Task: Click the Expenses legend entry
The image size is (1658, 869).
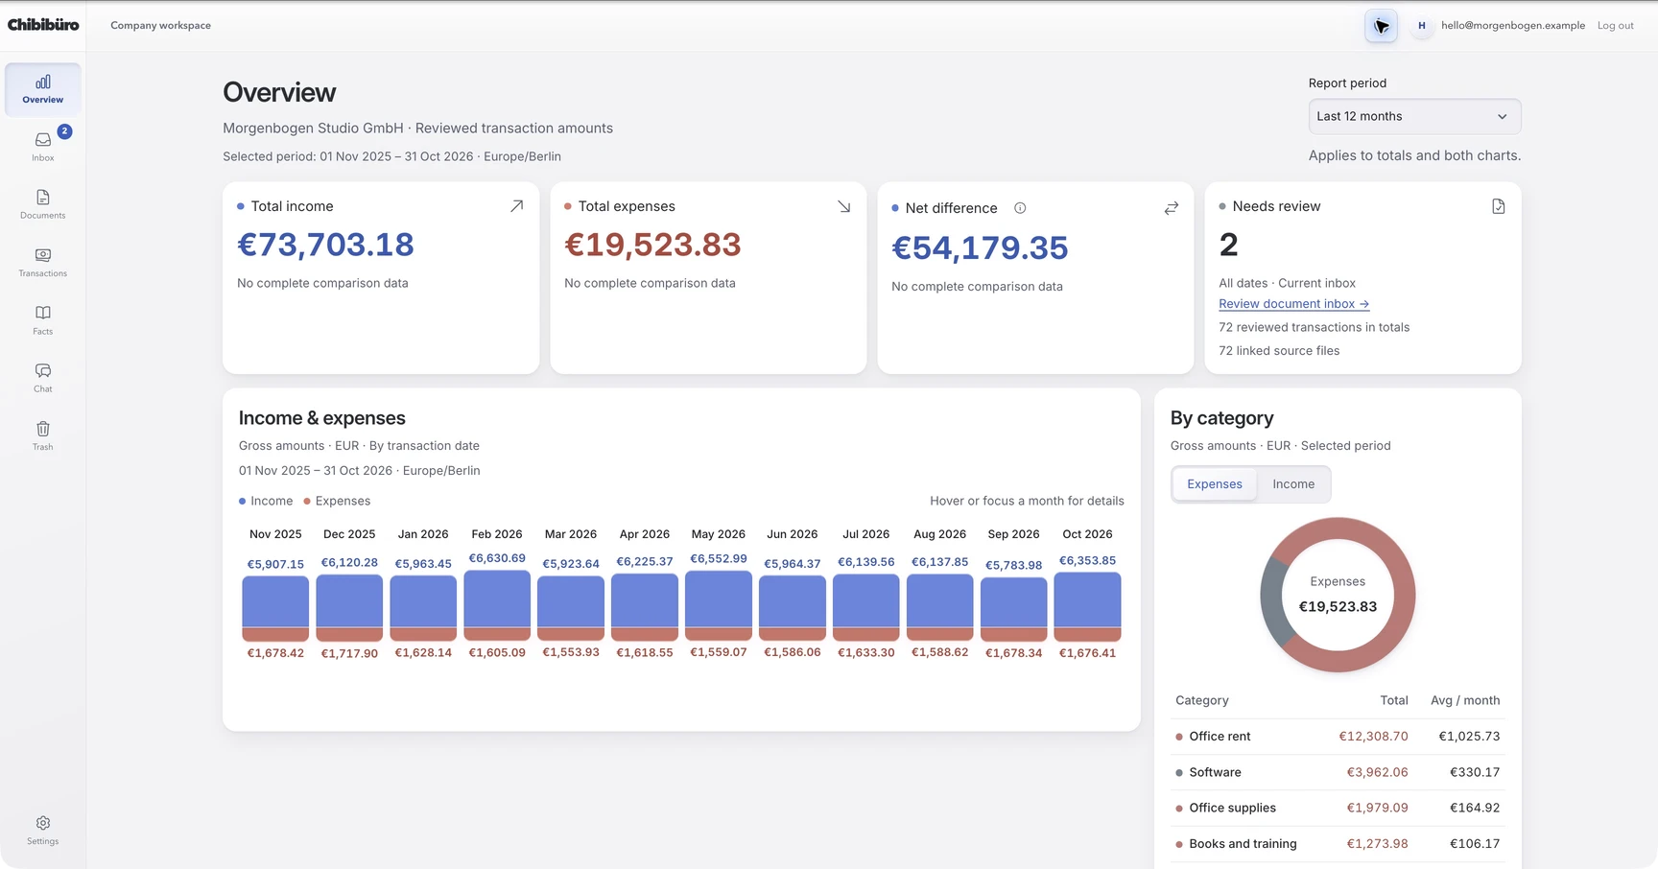Action: click(337, 501)
